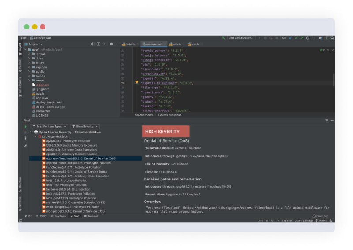Open the Event Log

point(320,216)
